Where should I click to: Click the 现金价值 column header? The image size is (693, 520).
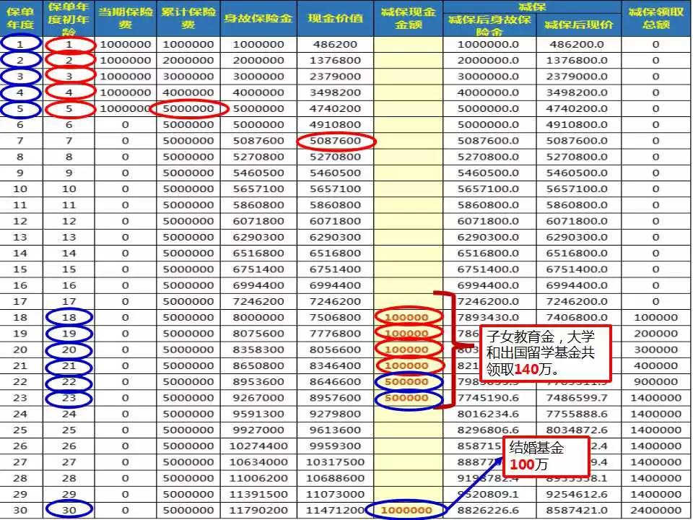[335, 18]
